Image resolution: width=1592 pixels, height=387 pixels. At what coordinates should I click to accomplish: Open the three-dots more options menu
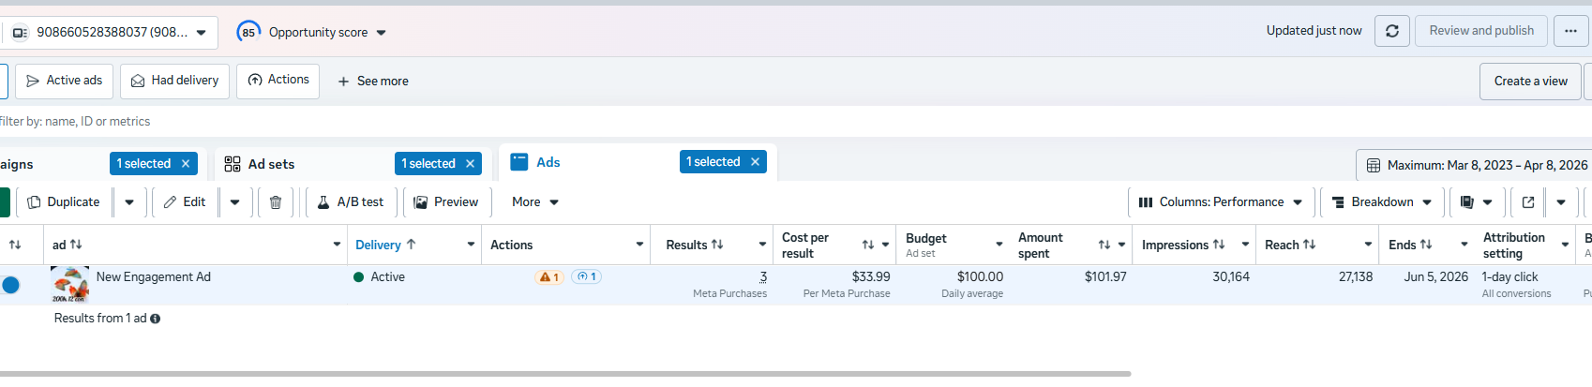coord(1570,31)
